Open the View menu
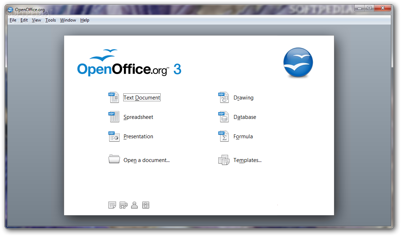The image size is (401, 236). point(36,20)
